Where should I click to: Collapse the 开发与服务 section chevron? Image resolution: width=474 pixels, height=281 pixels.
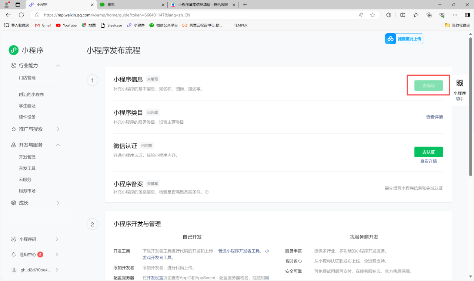click(x=58, y=145)
